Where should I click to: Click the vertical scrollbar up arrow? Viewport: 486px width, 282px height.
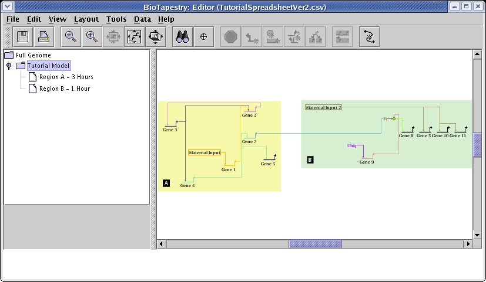click(x=477, y=55)
